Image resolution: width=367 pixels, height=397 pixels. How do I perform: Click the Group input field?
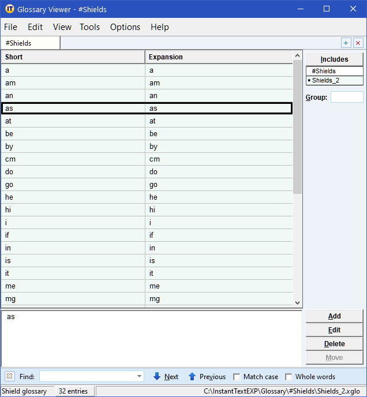(346, 98)
